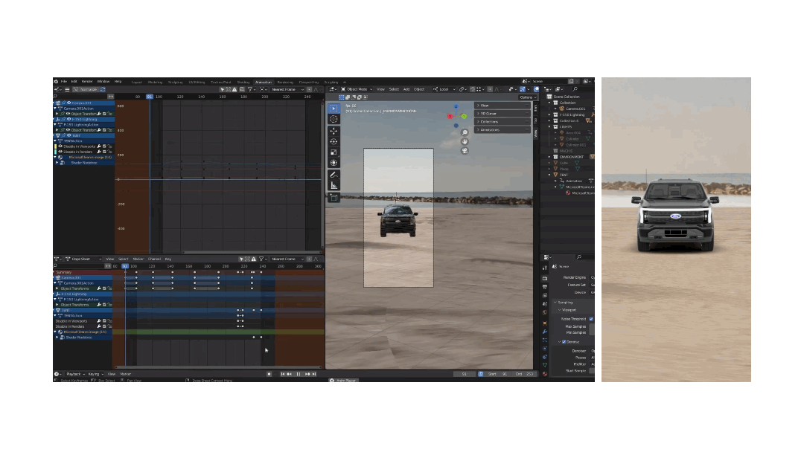Click the Dope Sheet horizontal scrollbar

[x=218, y=367]
